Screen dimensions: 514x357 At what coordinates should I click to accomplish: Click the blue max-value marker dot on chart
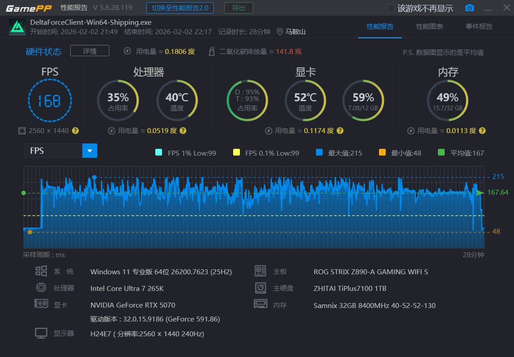(95, 178)
